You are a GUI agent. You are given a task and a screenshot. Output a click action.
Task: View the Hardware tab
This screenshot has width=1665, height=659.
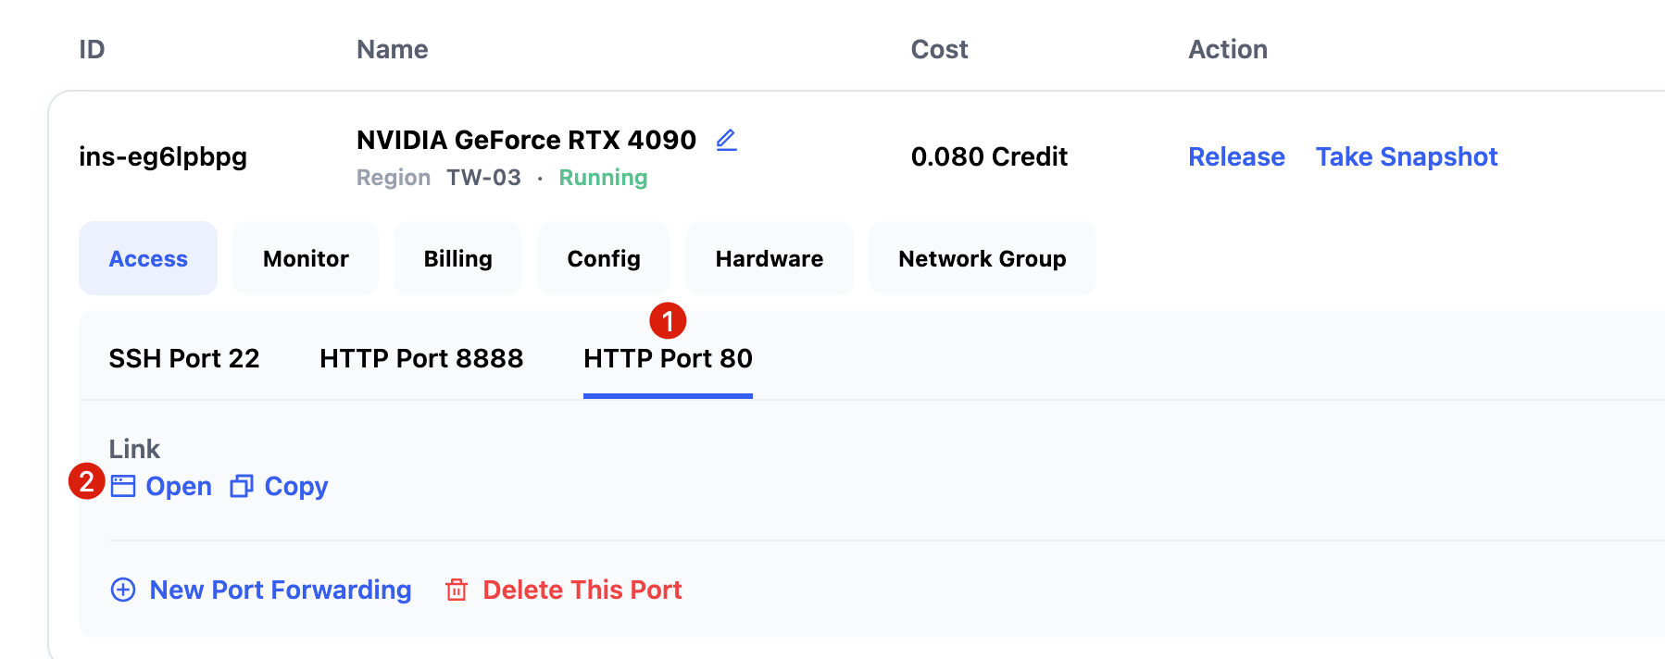point(769,258)
